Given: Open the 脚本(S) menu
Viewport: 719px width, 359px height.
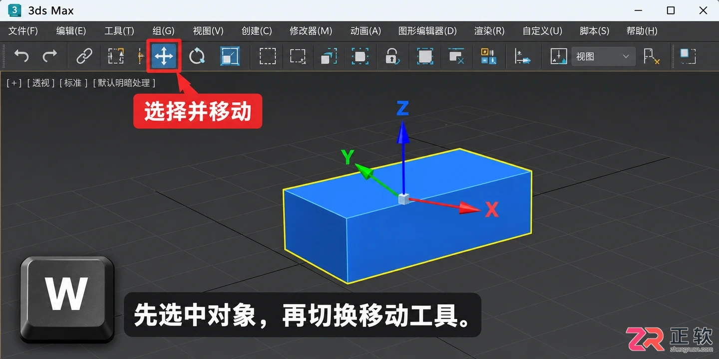Looking at the screenshot, I should [x=594, y=31].
